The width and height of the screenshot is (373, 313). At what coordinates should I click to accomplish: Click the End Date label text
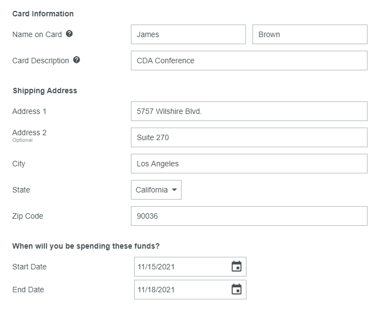(28, 290)
